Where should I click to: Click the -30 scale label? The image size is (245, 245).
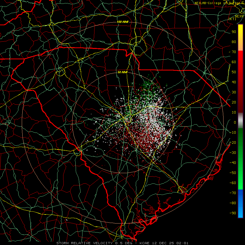[x=233, y=153]
